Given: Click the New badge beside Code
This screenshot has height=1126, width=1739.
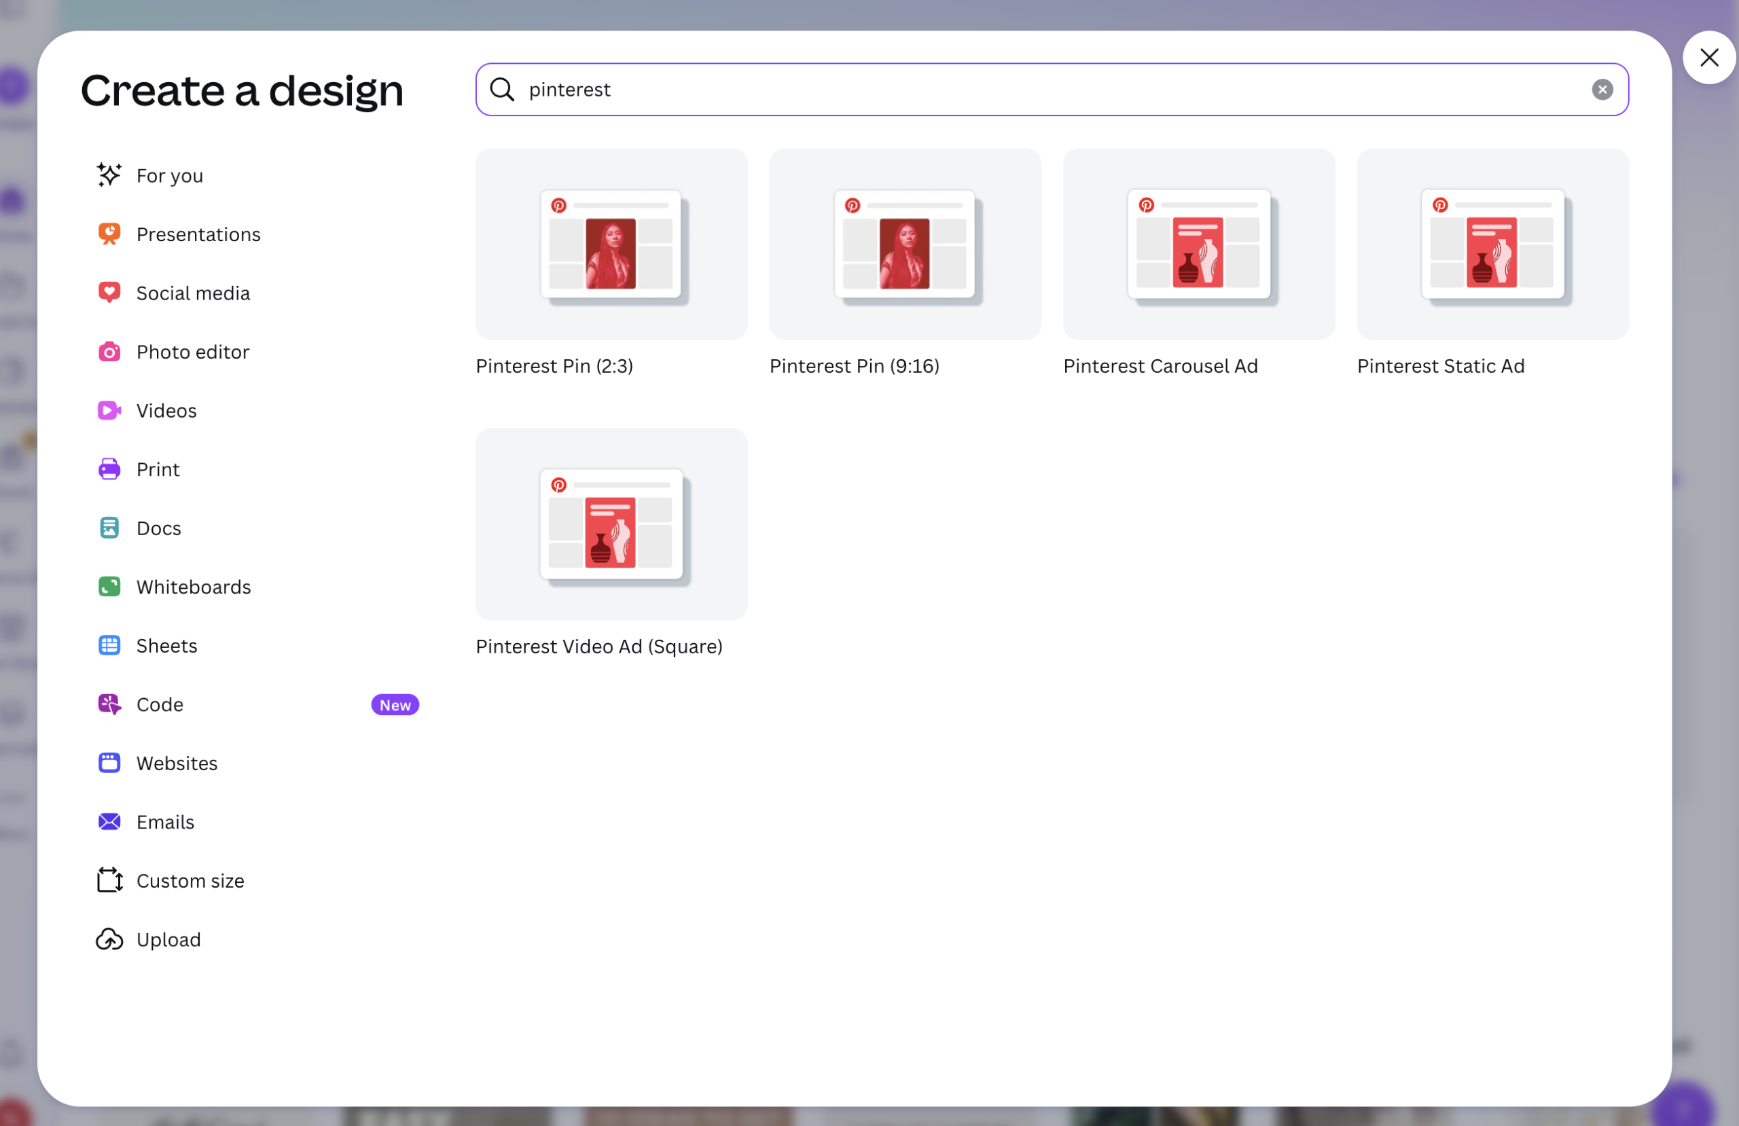Looking at the screenshot, I should coord(395,704).
